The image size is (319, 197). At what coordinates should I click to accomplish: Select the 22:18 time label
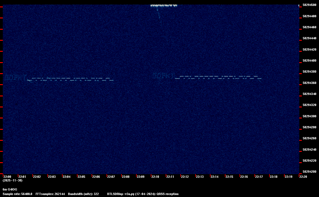[x=274, y=177]
